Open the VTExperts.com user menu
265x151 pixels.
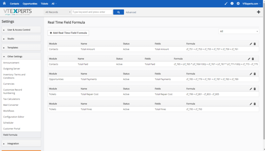[x=251, y=4]
